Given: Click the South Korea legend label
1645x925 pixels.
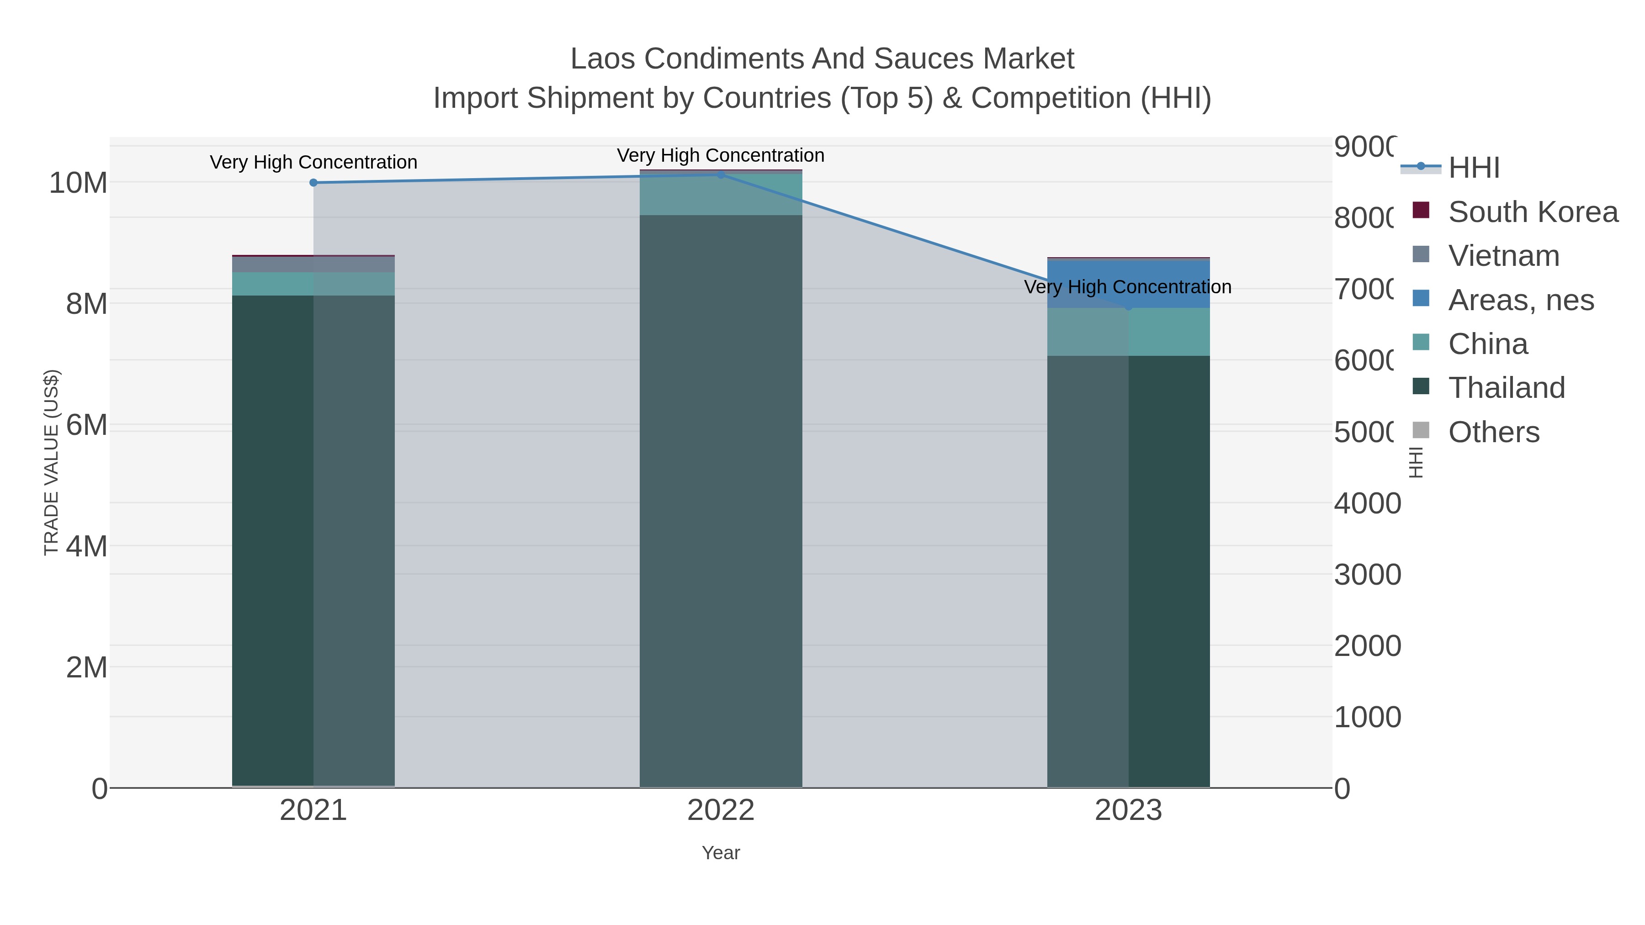Looking at the screenshot, I should click(1533, 212).
